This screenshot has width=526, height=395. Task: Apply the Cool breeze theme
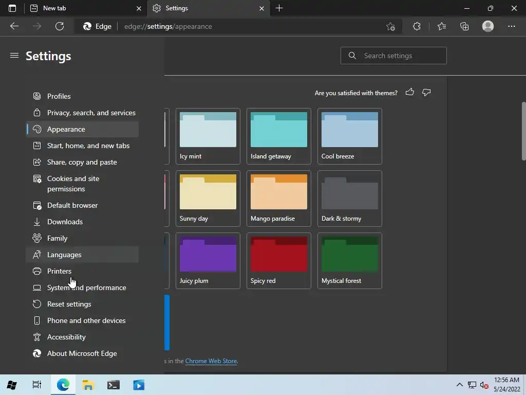tap(349, 136)
